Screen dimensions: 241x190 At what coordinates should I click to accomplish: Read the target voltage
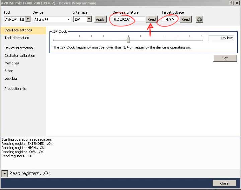tap(186, 19)
